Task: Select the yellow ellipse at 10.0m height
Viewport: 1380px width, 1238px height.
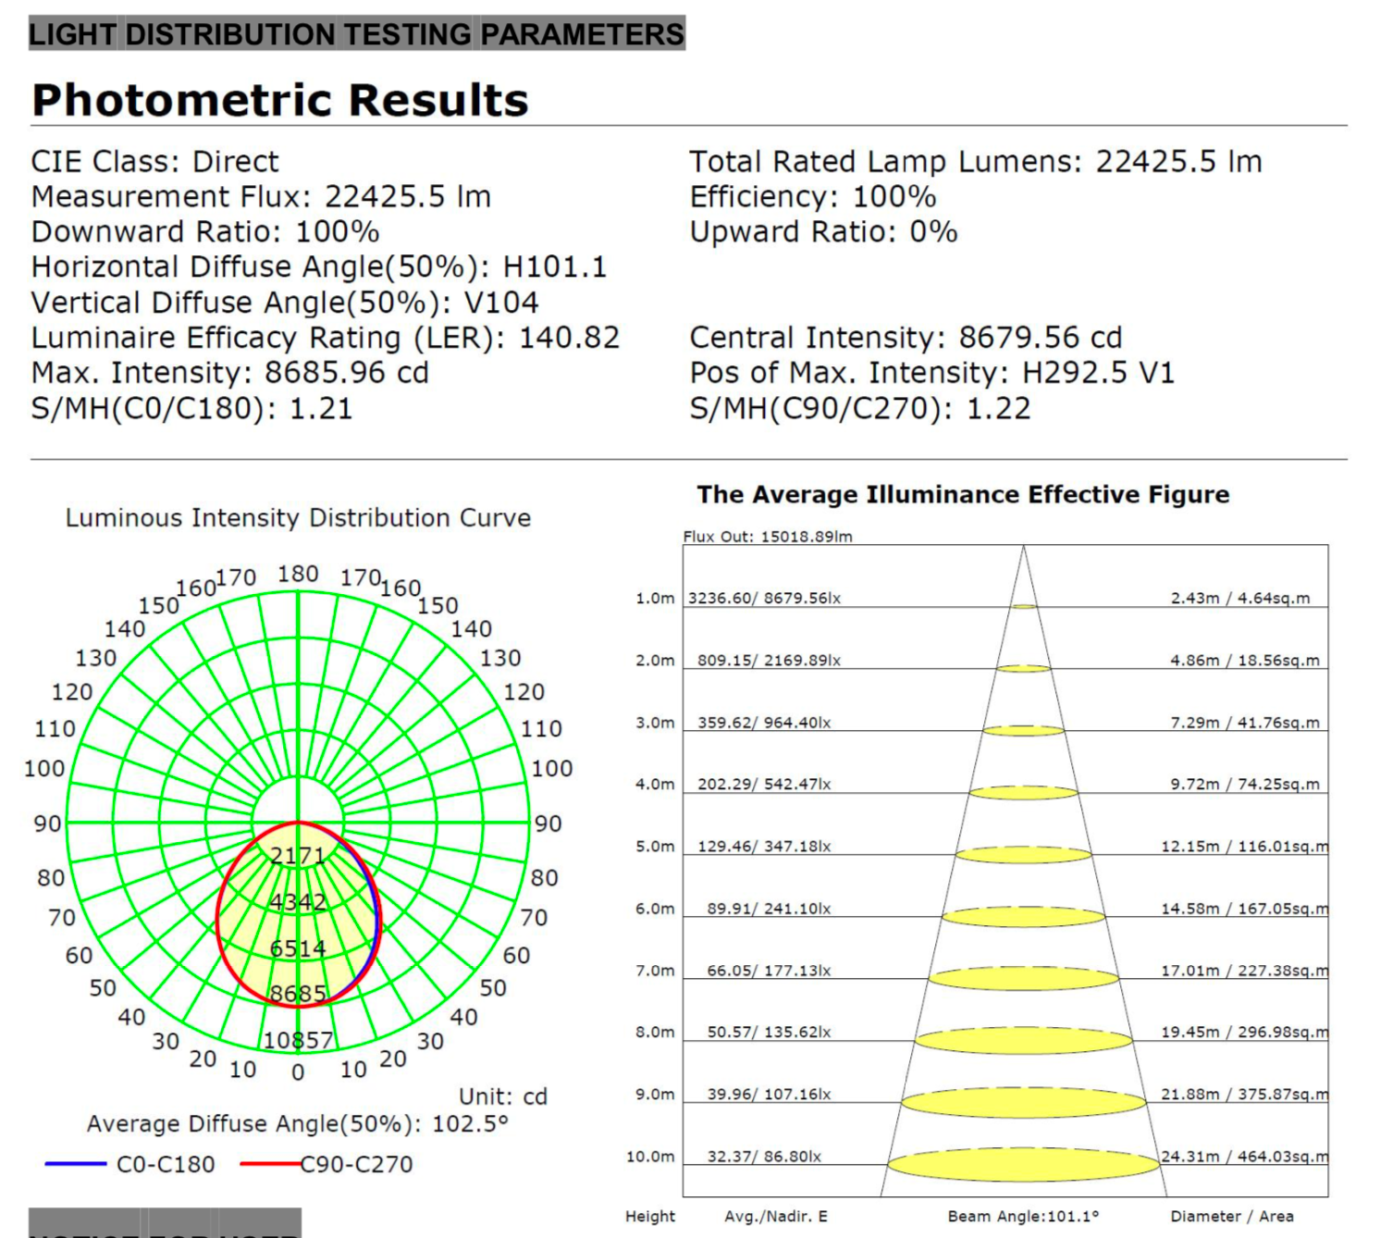Action: (1024, 1165)
